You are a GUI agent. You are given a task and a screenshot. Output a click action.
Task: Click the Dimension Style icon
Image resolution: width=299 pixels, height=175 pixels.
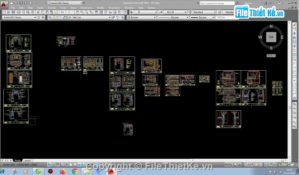pos(161,12)
